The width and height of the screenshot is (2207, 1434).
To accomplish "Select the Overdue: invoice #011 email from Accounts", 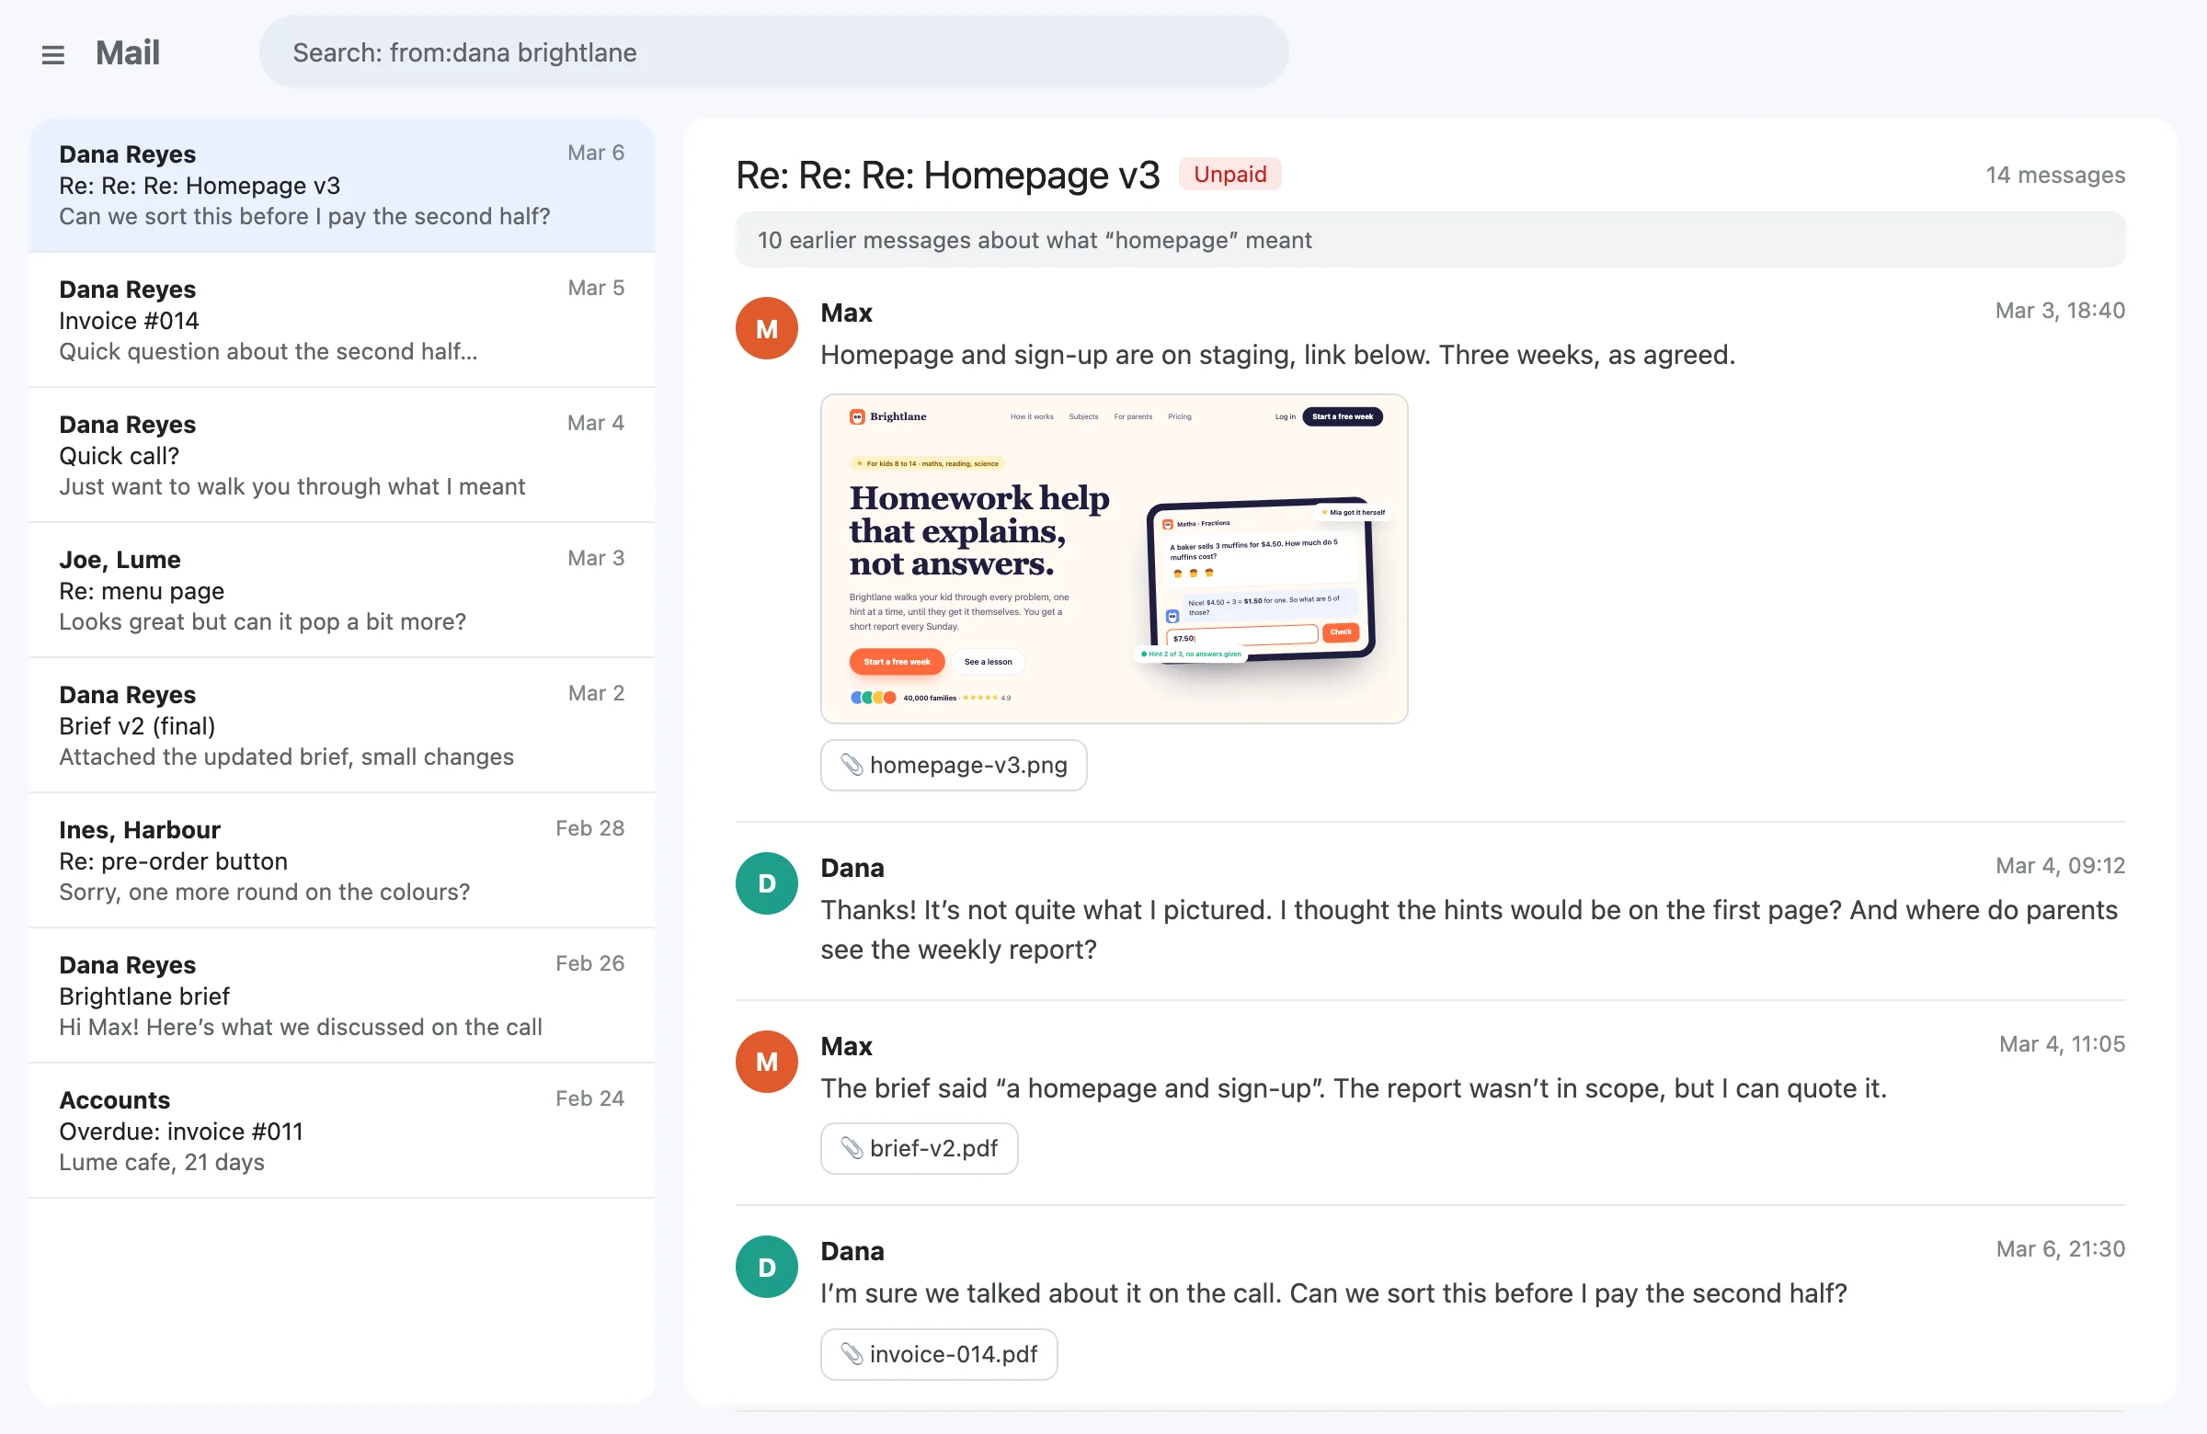I will [342, 1132].
